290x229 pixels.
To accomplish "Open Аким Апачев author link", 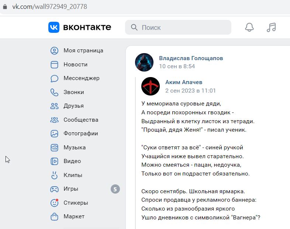I will coord(184,82).
